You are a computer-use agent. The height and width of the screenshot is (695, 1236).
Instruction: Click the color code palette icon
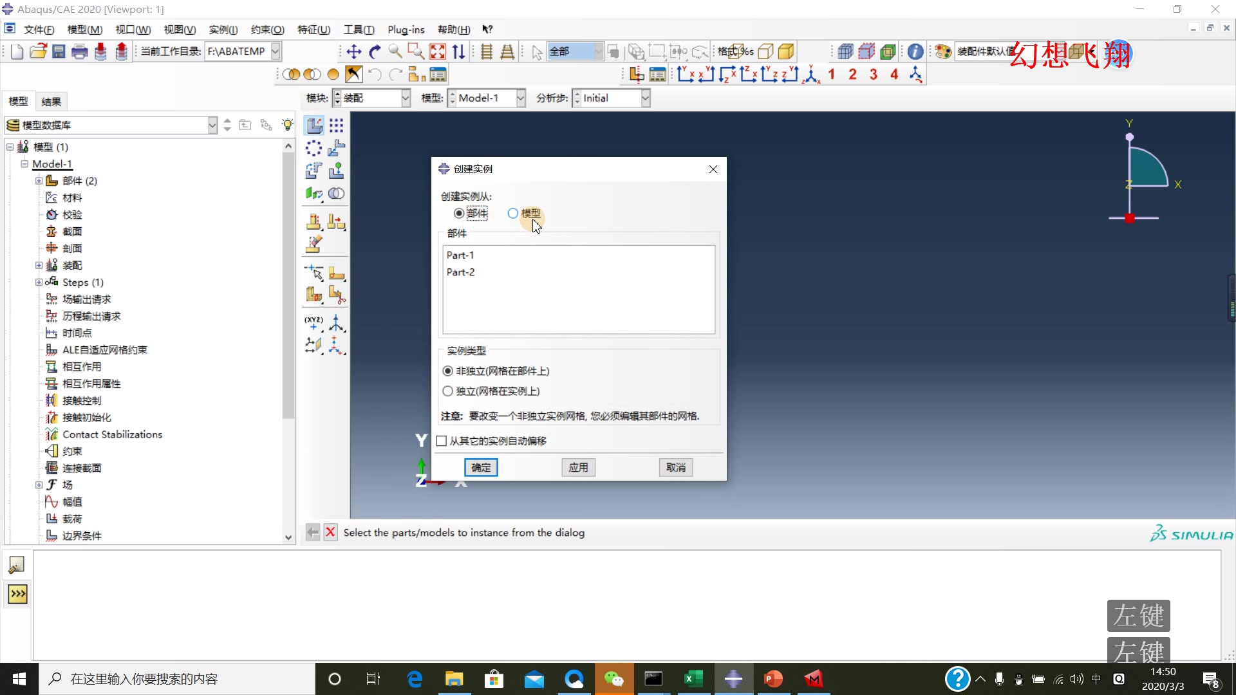point(943,51)
